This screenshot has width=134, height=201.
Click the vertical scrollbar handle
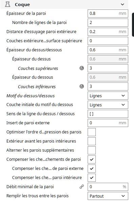pos(133,25)
